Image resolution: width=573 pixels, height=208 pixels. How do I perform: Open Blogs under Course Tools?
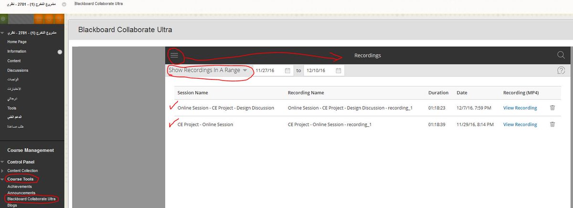click(x=12, y=205)
